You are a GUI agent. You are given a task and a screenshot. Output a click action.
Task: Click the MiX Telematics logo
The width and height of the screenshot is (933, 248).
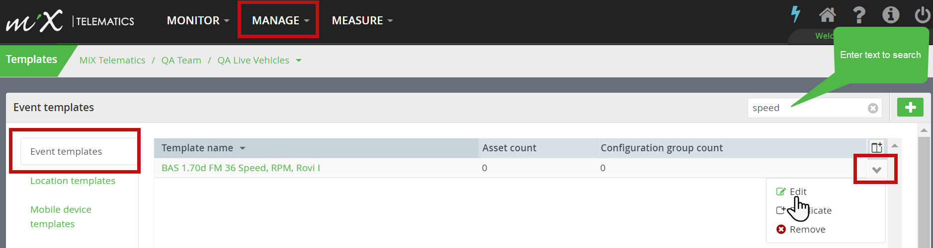tap(70, 21)
